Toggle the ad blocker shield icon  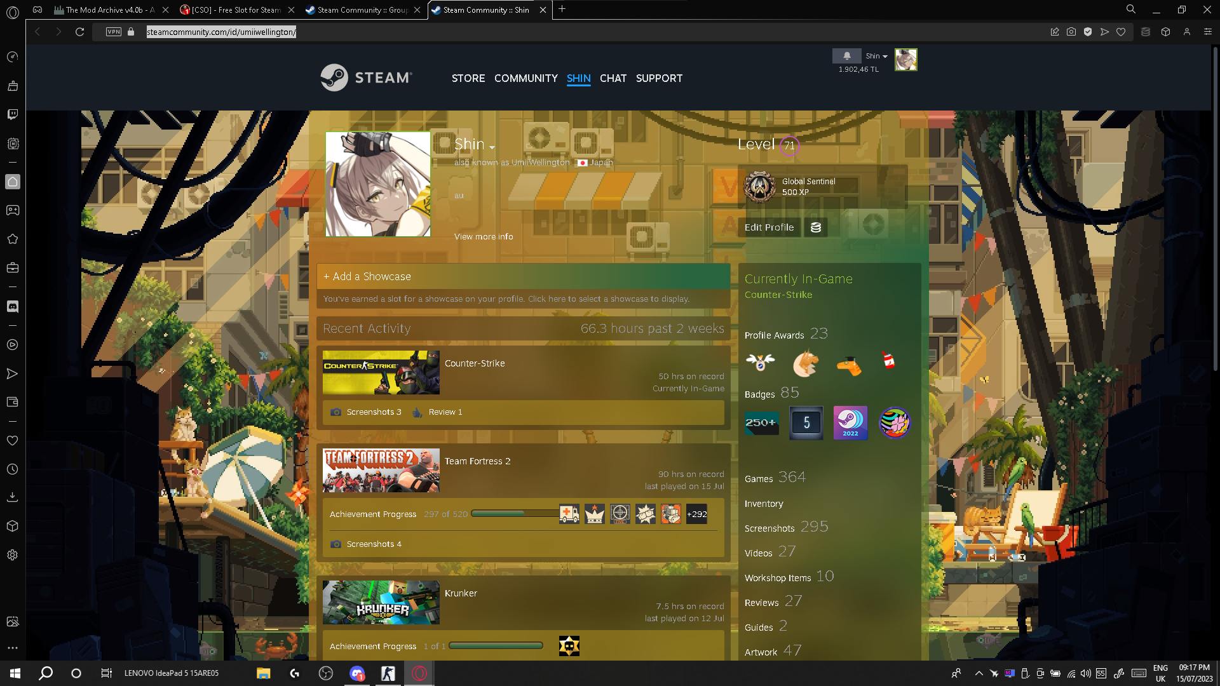(x=1088, y=32)
